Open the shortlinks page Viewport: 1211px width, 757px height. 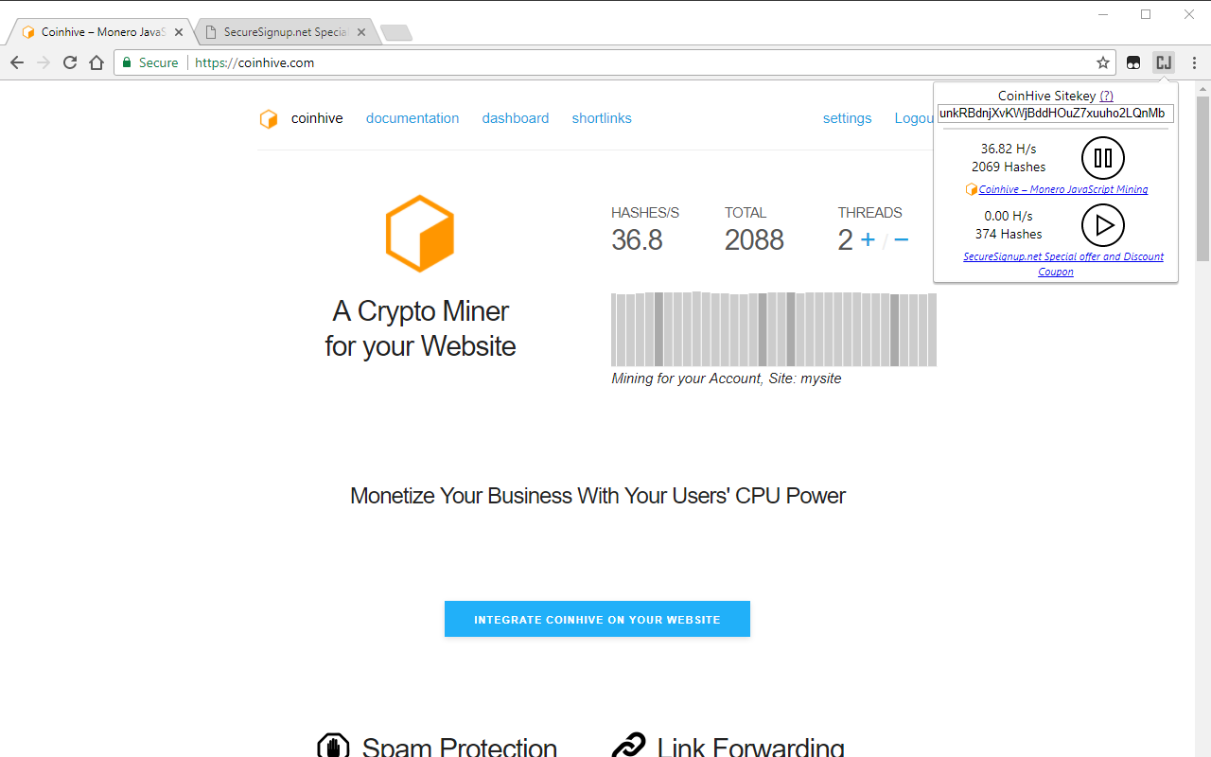click(602, 118)
